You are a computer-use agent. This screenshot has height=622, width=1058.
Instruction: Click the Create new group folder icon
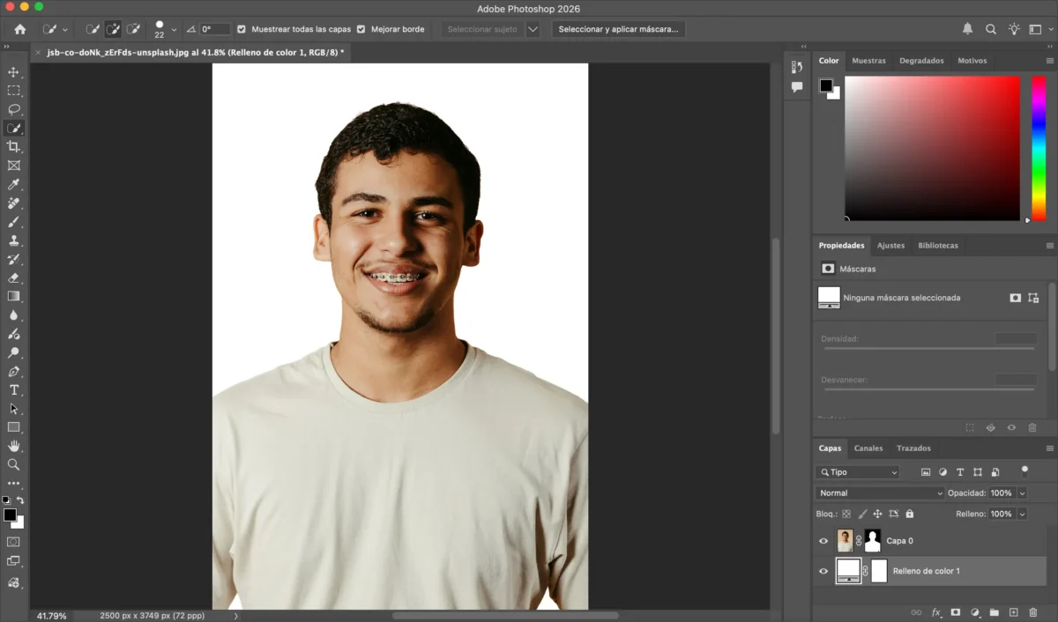click(x=994, y=612)
